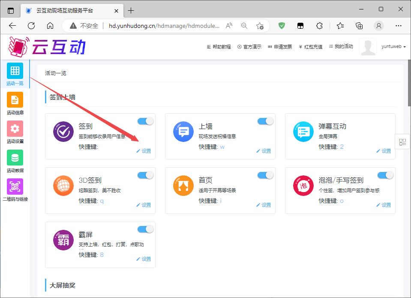Click the read aloud icon in address bar
The height and width of the screenshot is (298, 411).
[x=229, y=26]
